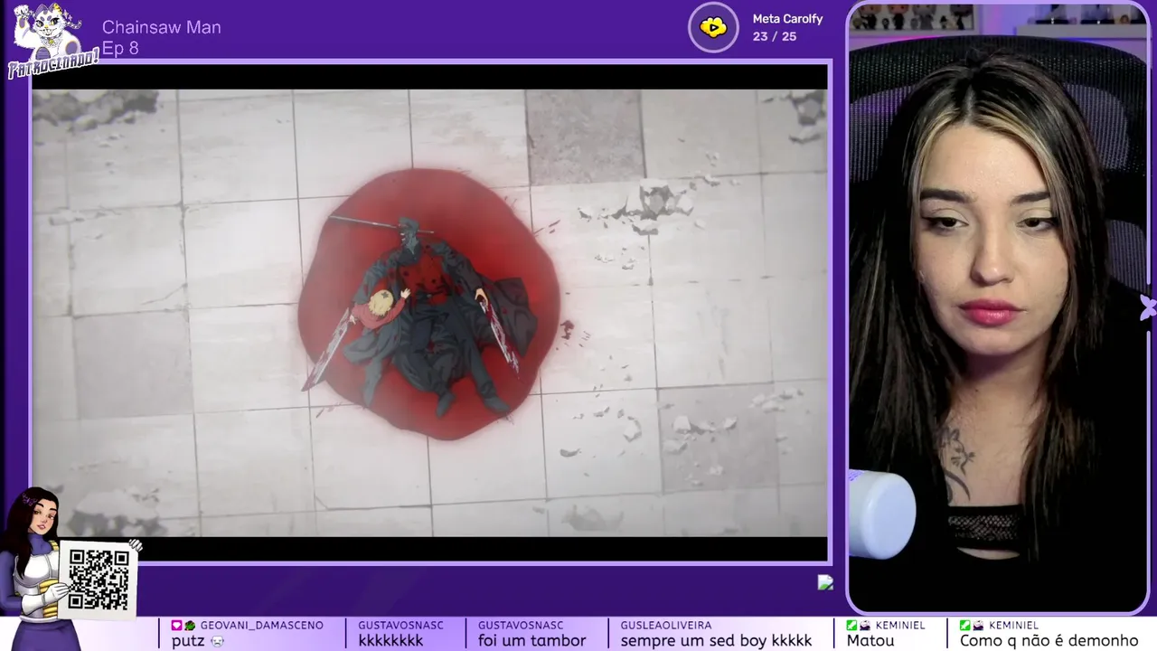Click the QR code held by the avatar
1157x651 pixels.
pyautogui.click(x=99, y=580)
